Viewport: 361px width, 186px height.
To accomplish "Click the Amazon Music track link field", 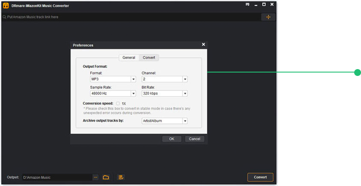I will coord(131,17).
